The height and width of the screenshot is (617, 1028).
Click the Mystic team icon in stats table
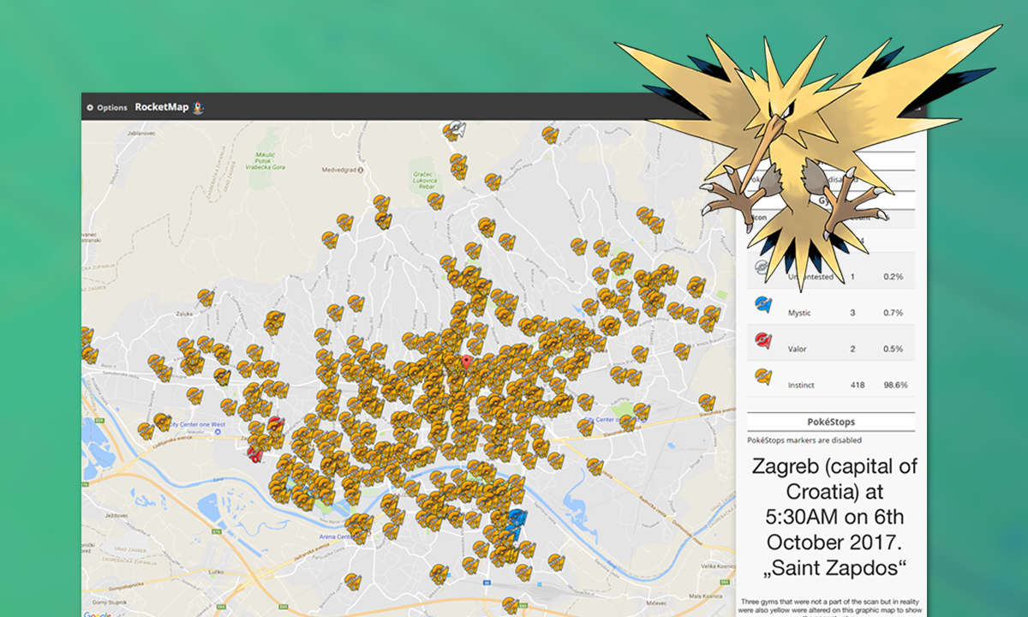click(762, 304)
